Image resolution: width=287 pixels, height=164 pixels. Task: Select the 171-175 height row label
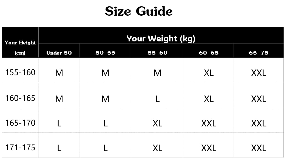pyautogui.click(x=20, y=148)
